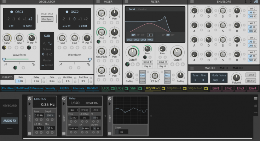This screenshot has height=141, width=260.
Task: Toggle OSC1 on/off indicator
Action: (x=11, y=12)
